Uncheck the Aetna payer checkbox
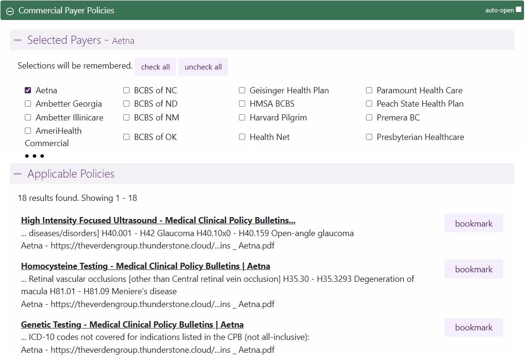 pyautogui.click(x=28, y=90)
